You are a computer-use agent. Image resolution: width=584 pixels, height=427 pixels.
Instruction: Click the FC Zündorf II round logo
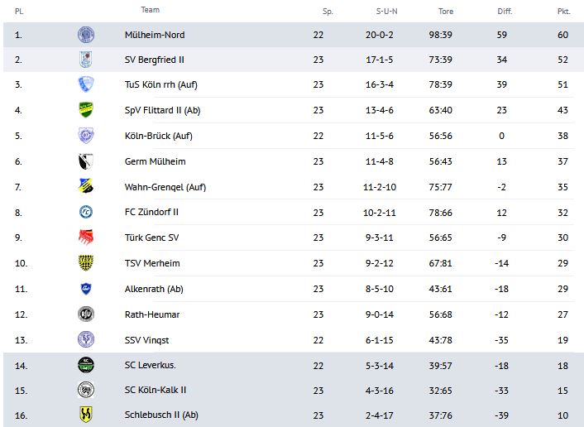pos(85,212)
